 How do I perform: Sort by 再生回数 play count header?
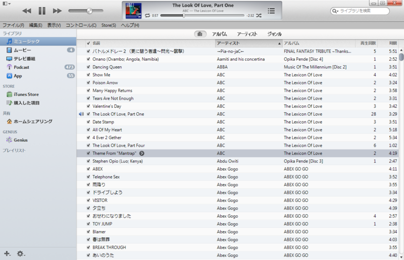367,43
